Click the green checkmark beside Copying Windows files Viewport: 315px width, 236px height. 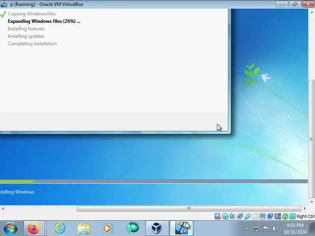coord(3,14)
